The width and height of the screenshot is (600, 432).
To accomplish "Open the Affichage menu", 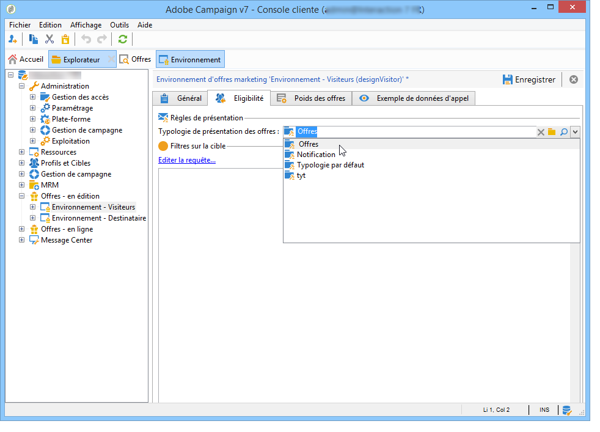I will pyautogui.click(x=86, y=25).
